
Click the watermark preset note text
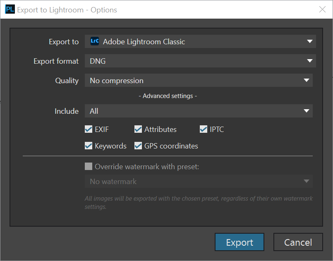pyautogui.click(x=199, y=202)
